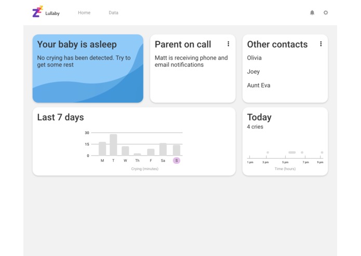Click the Sa day label

click(163, 161)
